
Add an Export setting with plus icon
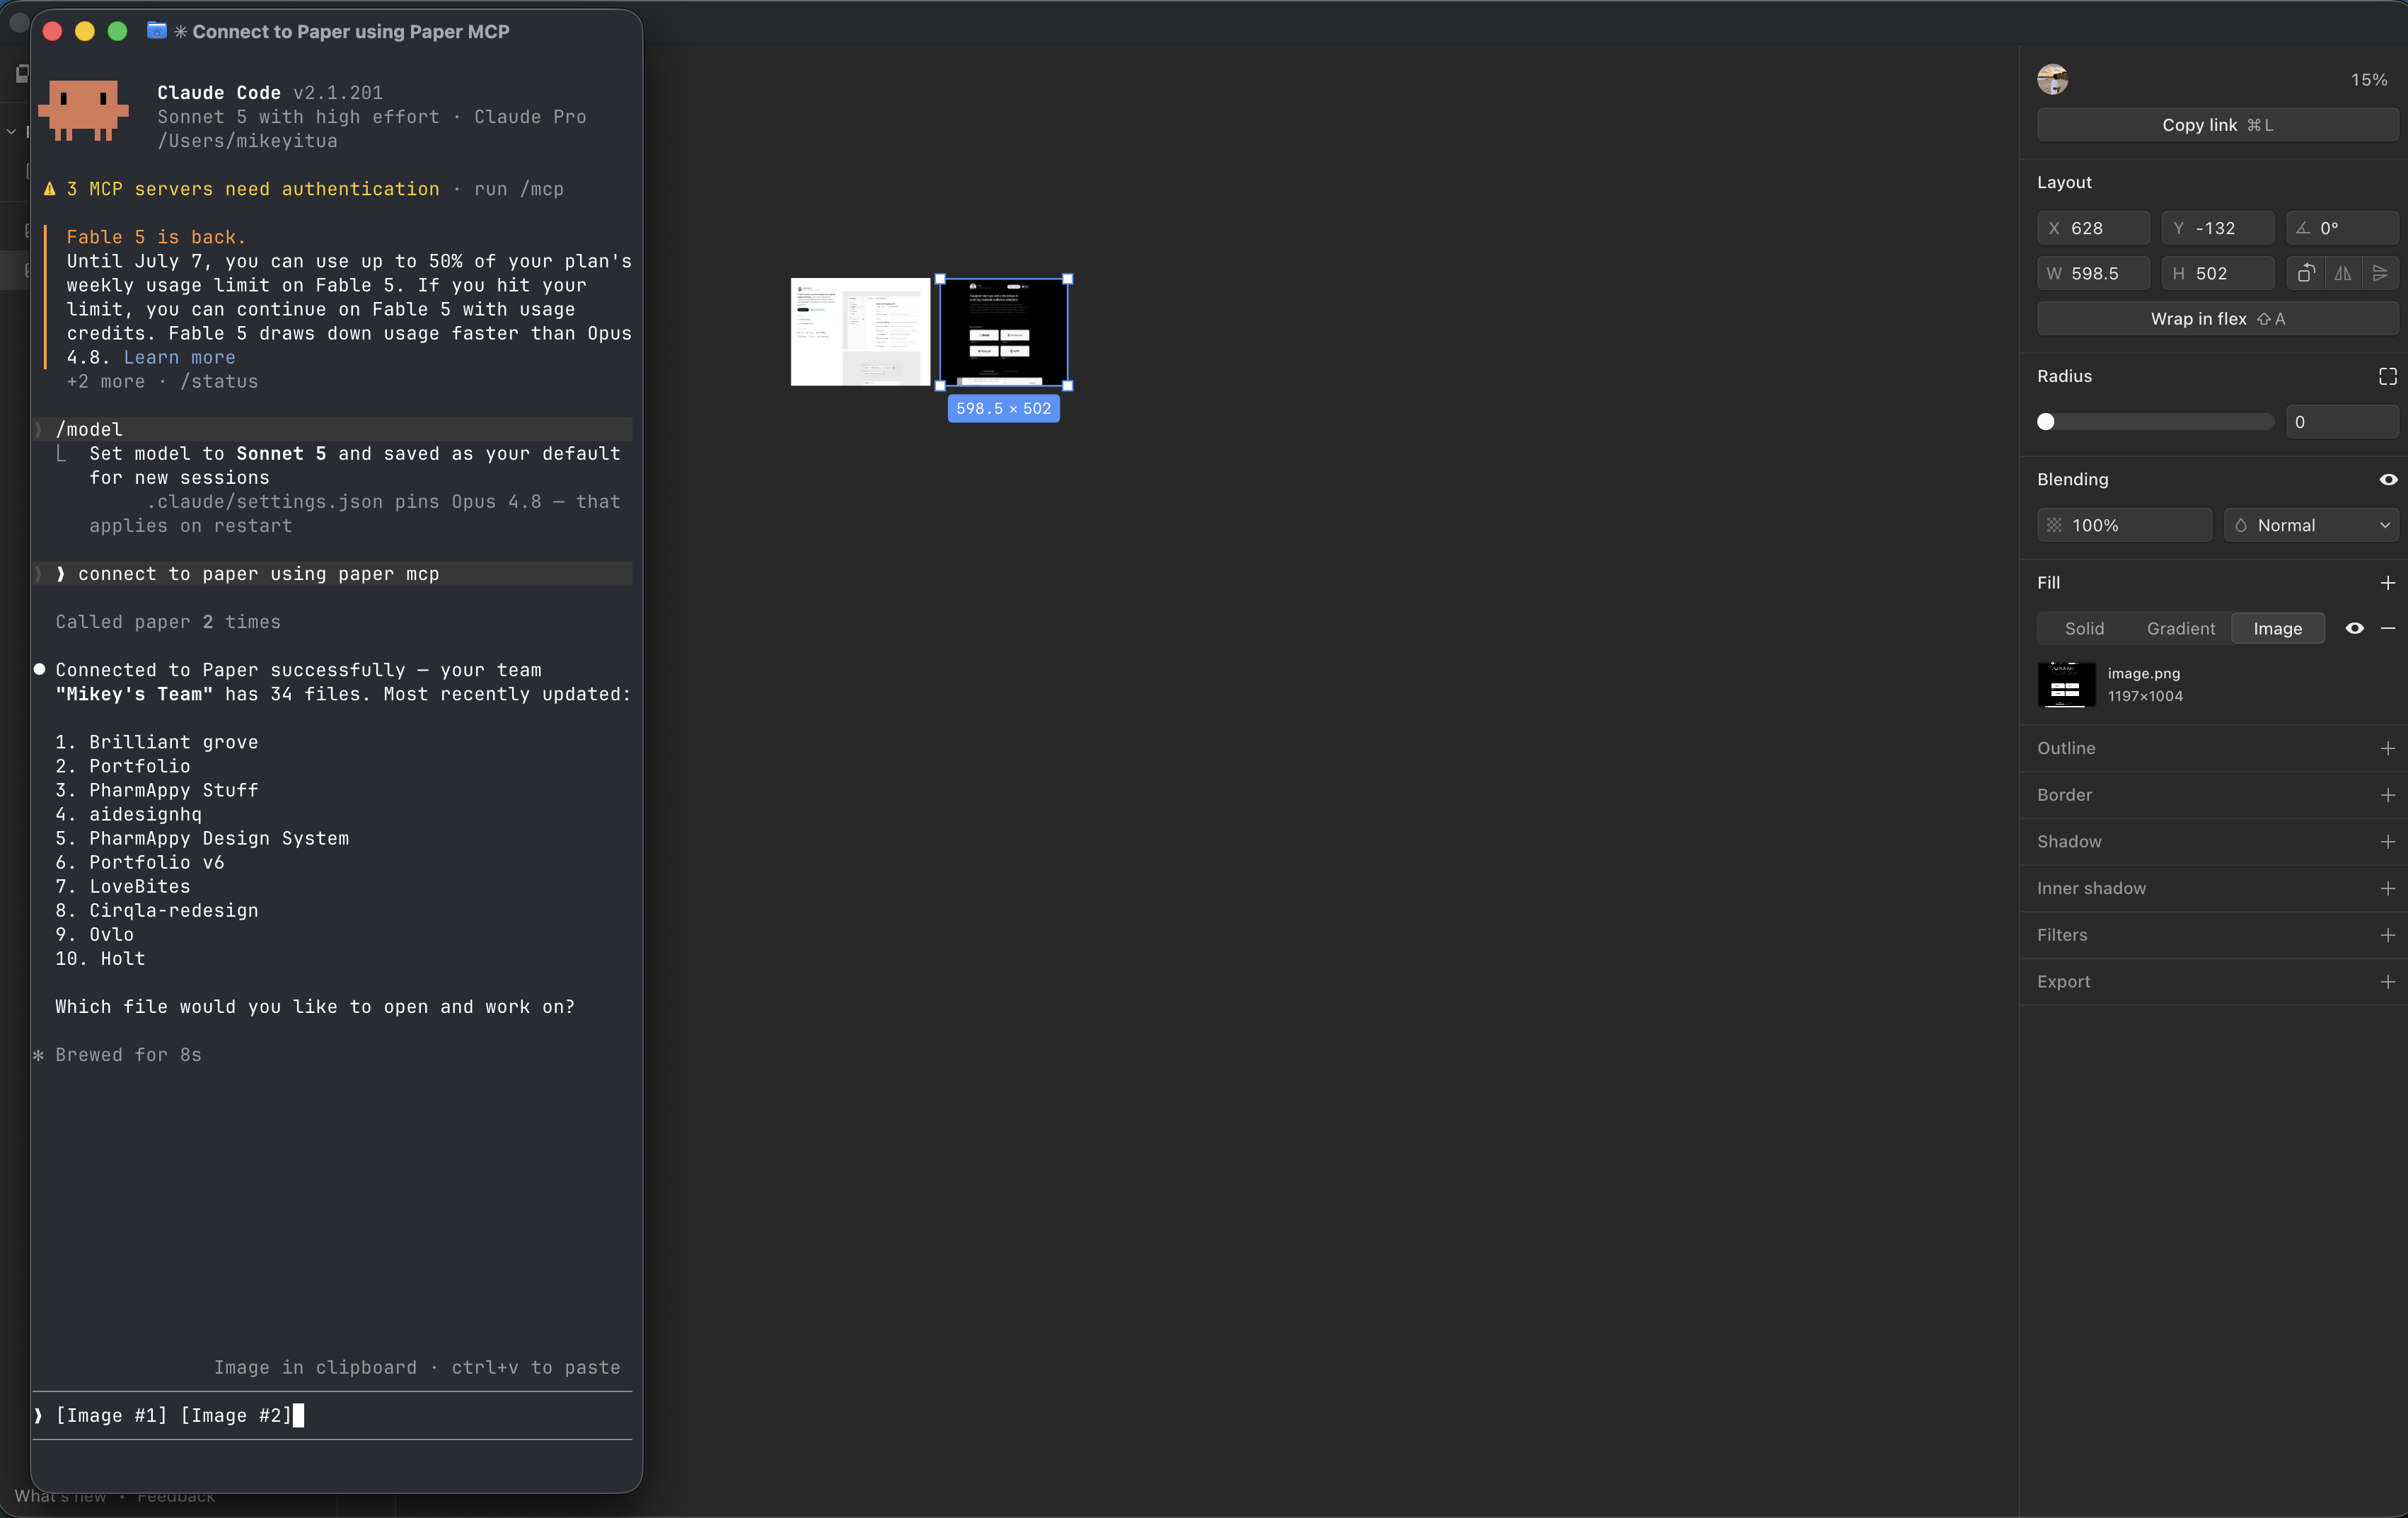pos(2387,982)
